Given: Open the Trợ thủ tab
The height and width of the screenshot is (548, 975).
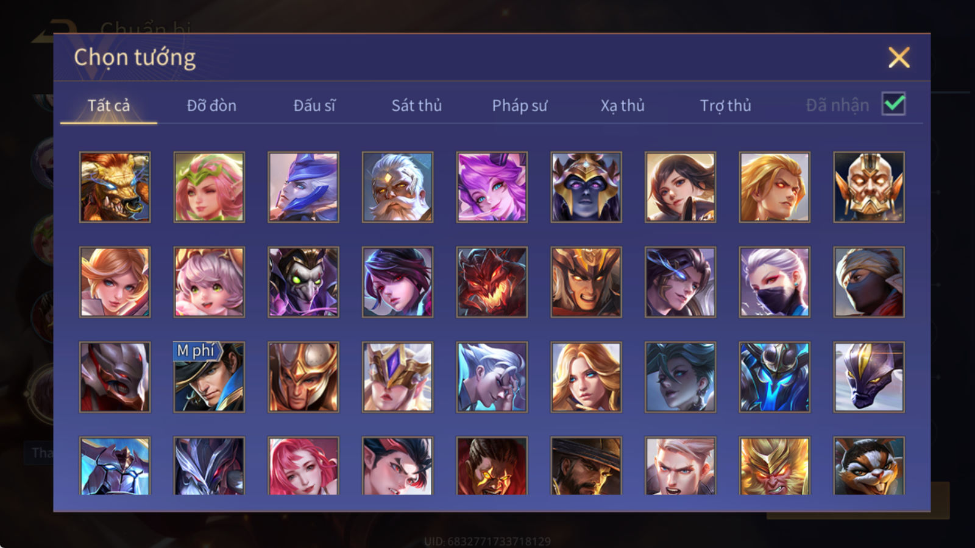Looking at the screenshot, I should [725, 105].
